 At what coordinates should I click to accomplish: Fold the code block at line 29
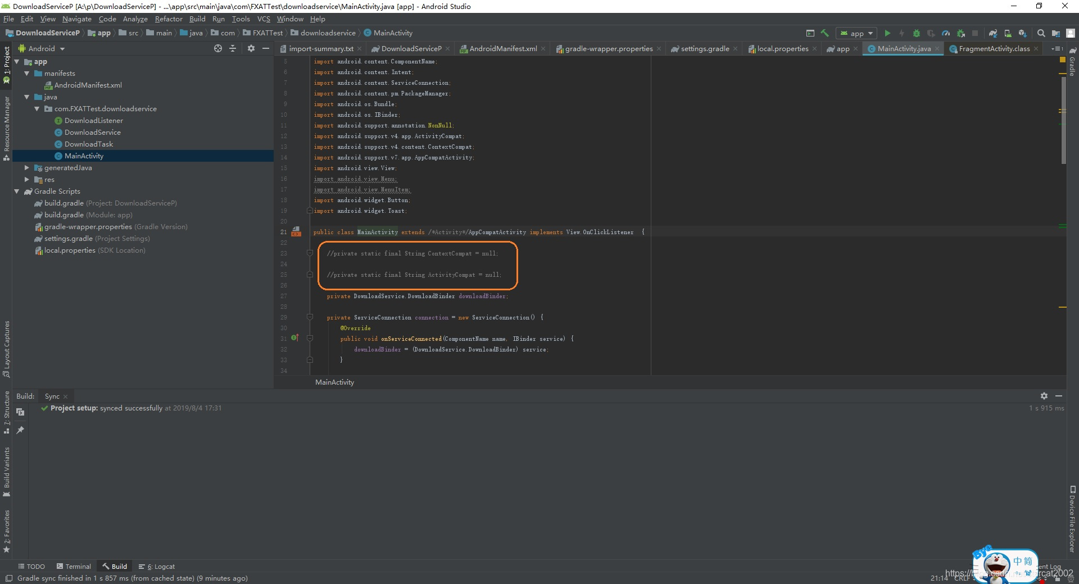310,317
